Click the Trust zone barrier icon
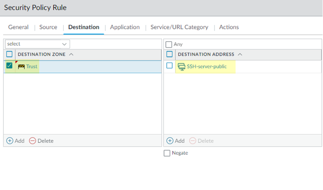 coord(21,67)
